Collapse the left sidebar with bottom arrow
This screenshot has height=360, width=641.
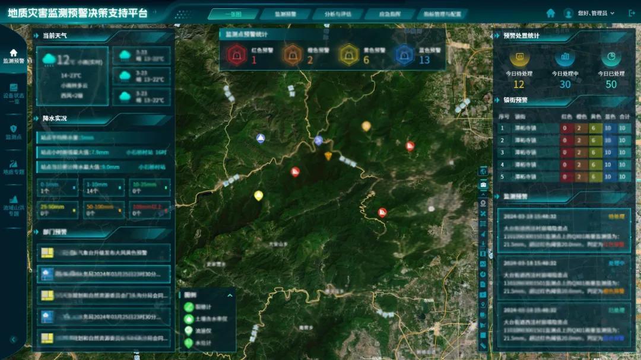[13, 340]
